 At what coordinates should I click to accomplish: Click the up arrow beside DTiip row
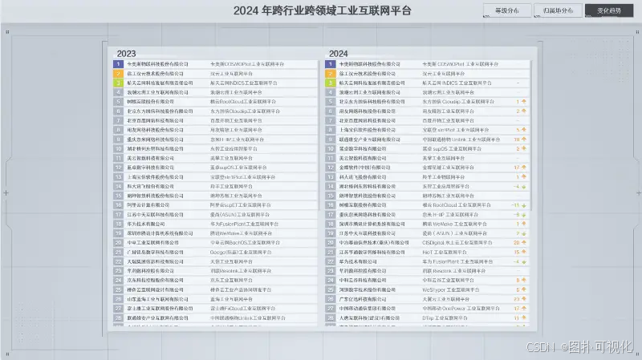(x=524, y=318)
